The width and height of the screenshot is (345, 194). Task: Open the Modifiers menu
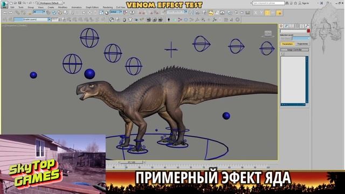63,7
